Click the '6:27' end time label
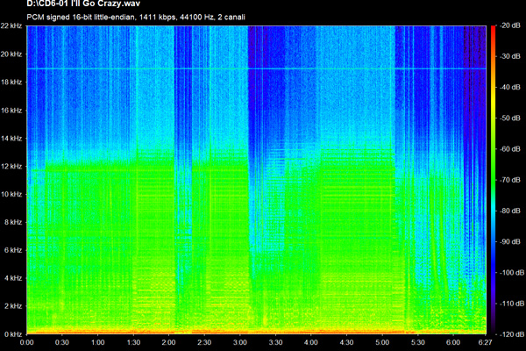526x351 pixels. [485, 342]
